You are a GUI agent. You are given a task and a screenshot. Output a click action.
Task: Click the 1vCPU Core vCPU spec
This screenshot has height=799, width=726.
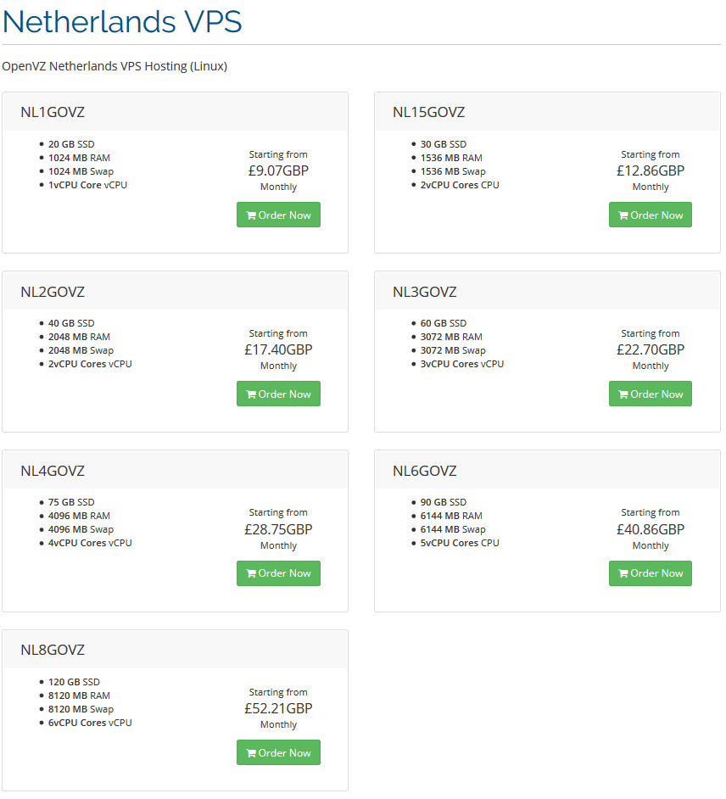[x=87, y=185]
